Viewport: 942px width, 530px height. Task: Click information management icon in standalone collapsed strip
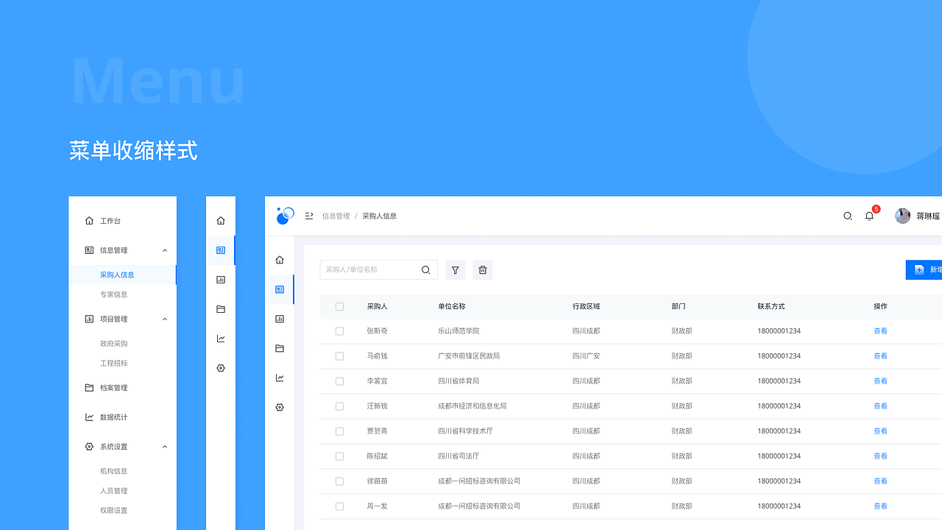tap(221, 250)
